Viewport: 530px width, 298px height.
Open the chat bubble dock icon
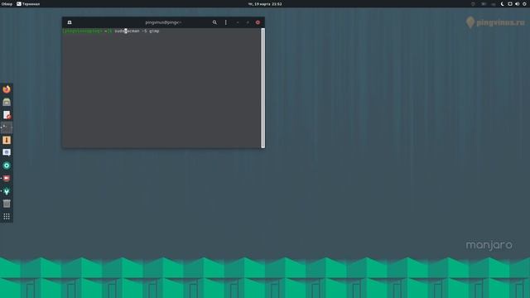(7, 152)
